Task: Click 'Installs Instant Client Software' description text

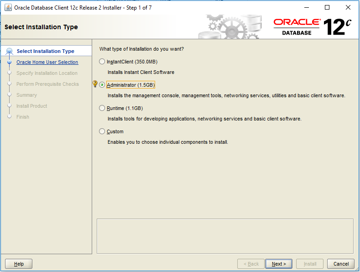Action: point(141,72)
